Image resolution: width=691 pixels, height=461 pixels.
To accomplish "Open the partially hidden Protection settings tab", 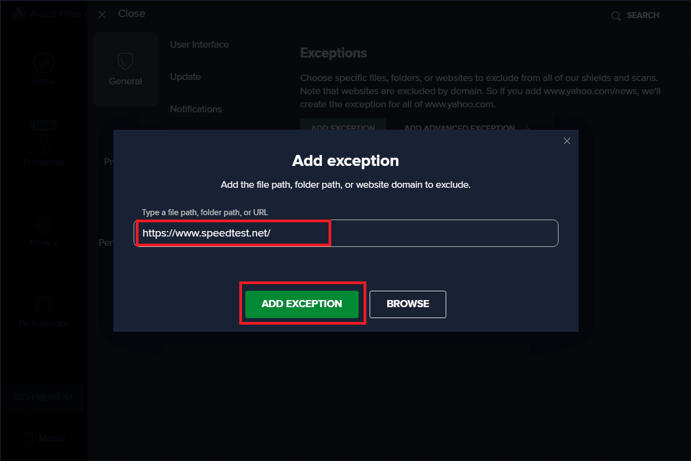I will (x=108, y=162).
